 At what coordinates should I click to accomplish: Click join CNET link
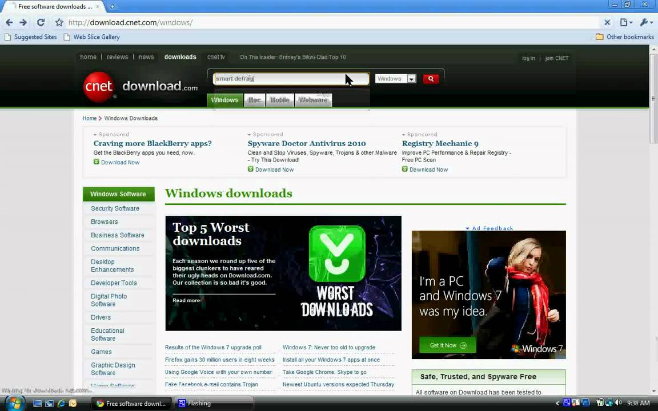pos(556,58)
